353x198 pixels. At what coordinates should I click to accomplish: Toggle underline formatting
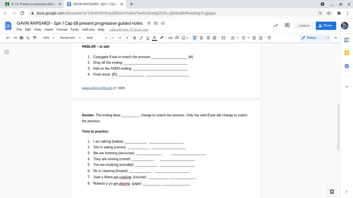(148, 38)
